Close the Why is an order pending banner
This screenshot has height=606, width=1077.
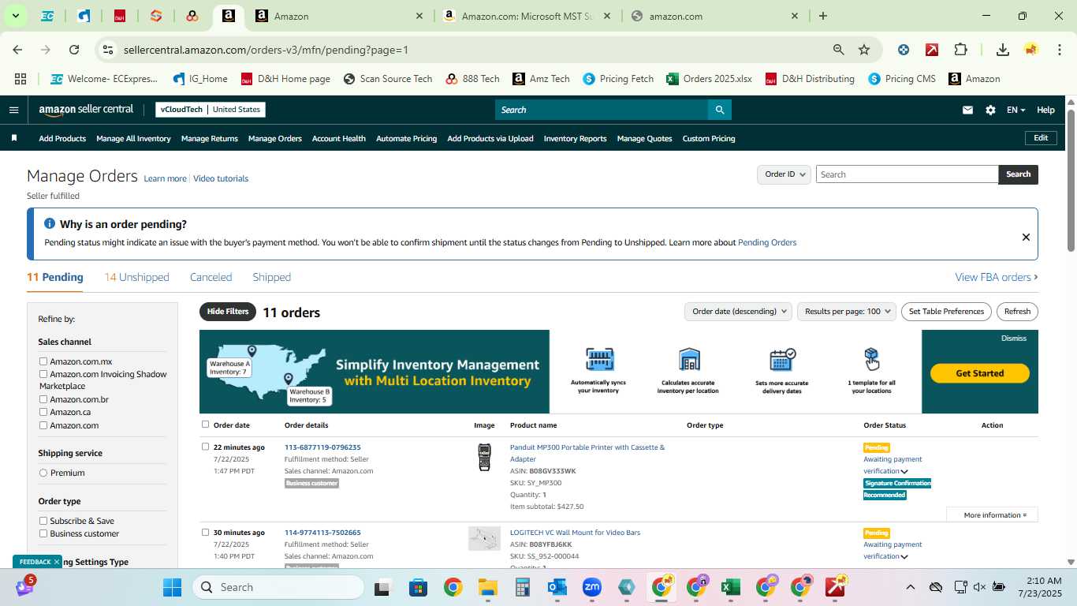[x=1026, y=237]
